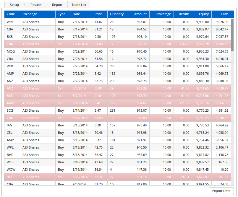Click the date 8/29/2014
This screenshot has width=238, height=197.
coord(80,177)
